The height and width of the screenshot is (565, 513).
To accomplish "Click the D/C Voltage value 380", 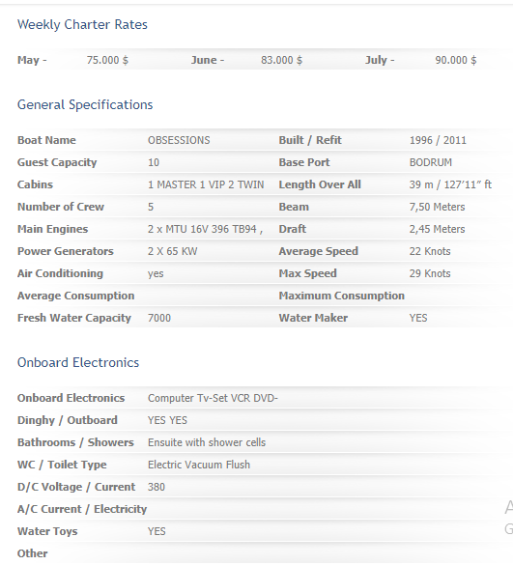I will click(x=157, y=487).
